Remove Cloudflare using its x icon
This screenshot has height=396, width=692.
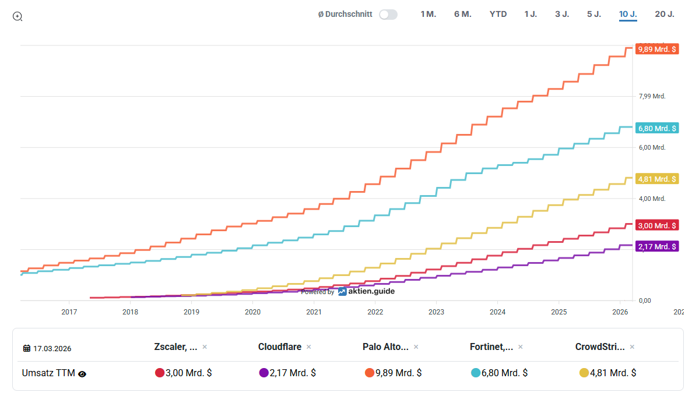click(308, 347)
